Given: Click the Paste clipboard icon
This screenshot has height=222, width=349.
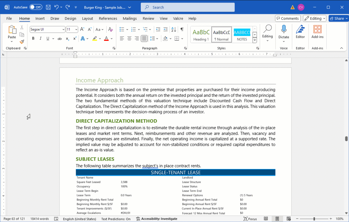Looking at the screenshot, I should (x=12, y=30).
